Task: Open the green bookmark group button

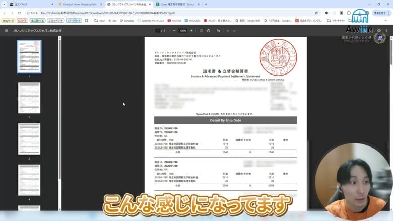Action: tap(37, 21)
